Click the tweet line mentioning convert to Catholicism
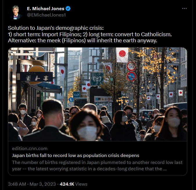Screen dimensions: 196x190 pos(90,34)
